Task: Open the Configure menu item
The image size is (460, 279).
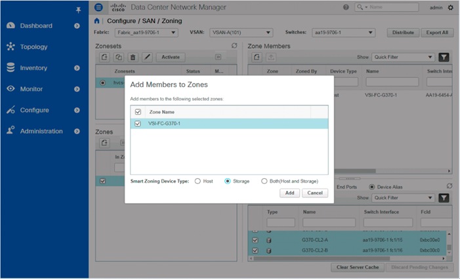Action: click(34, 110)
